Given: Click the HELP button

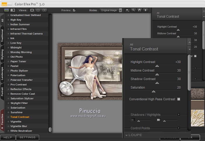Looking at the screenshot, I should pos(8,137).
